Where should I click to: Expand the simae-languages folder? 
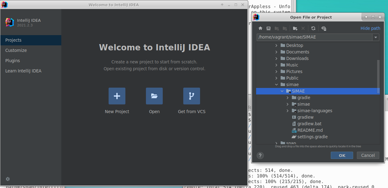point(287,111)
